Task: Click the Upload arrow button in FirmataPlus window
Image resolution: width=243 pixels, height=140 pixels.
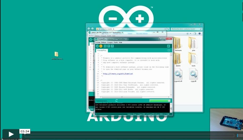Action: pyautogui.click(x=101, y=46)
